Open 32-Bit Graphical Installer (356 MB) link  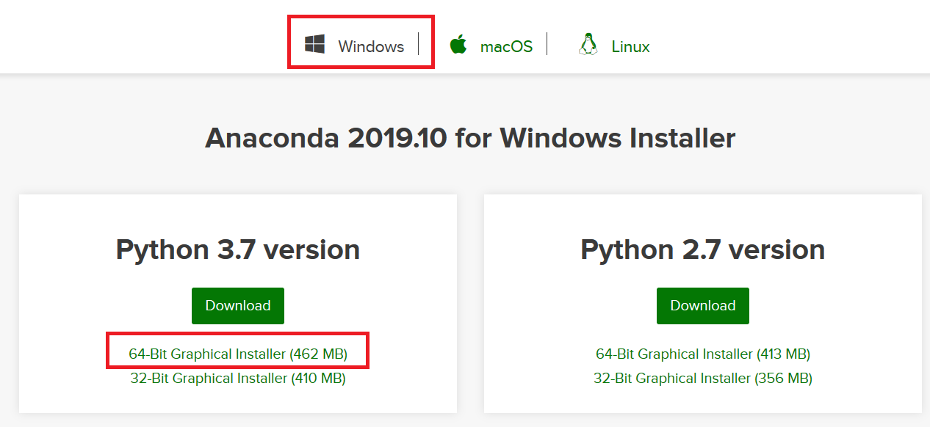click(x=703, y=378)
